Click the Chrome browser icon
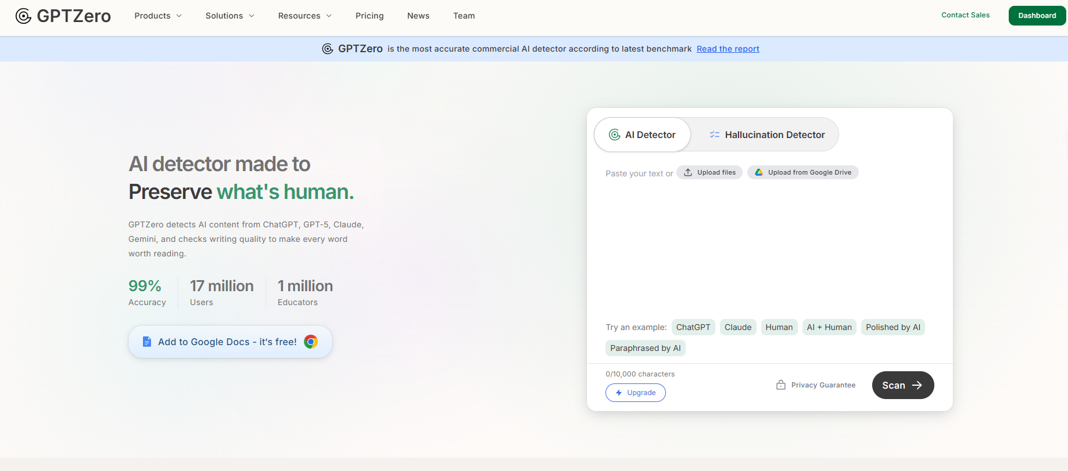This screenshot has width=1068, height=471. pos(311,342)
